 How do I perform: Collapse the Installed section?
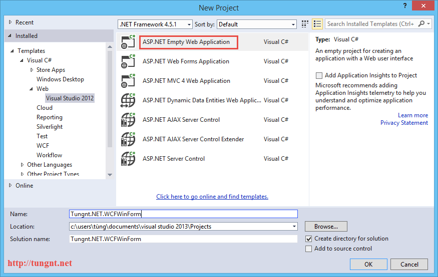[11, 35]
